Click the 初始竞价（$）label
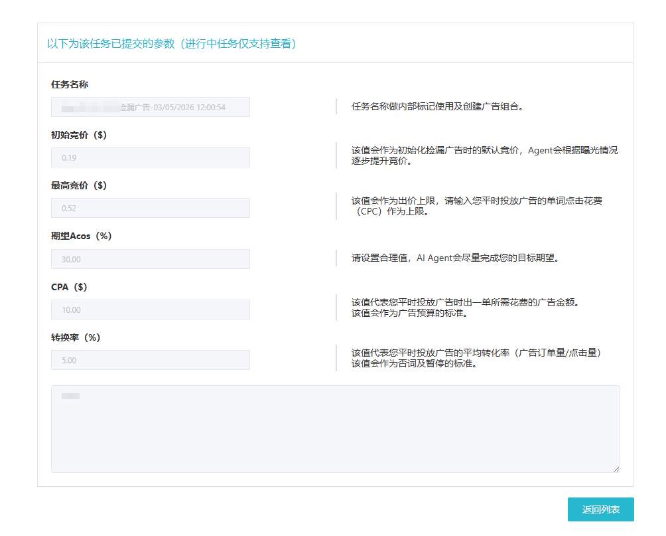Viewport: 666px width, 536px height. (x=79, y=135)
